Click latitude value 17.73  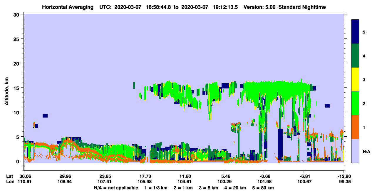144,176
